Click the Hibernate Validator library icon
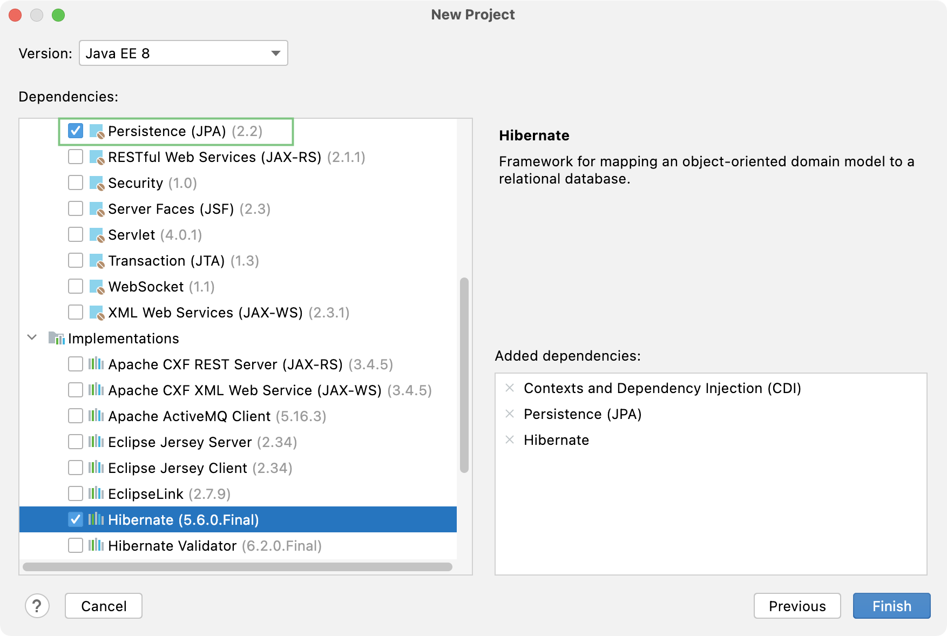 point(96,545)
